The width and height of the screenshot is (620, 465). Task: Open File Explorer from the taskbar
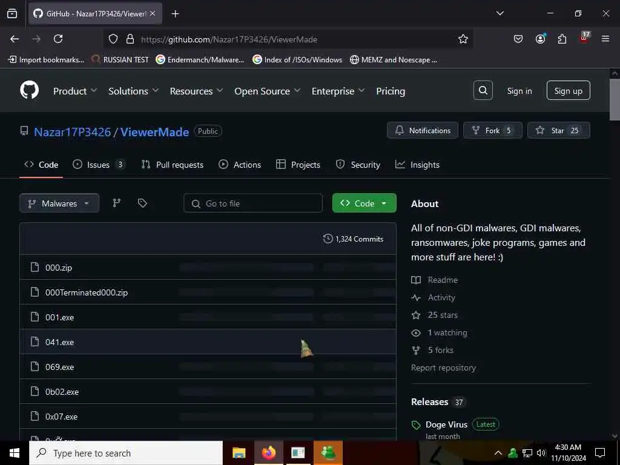click(239, 453)
